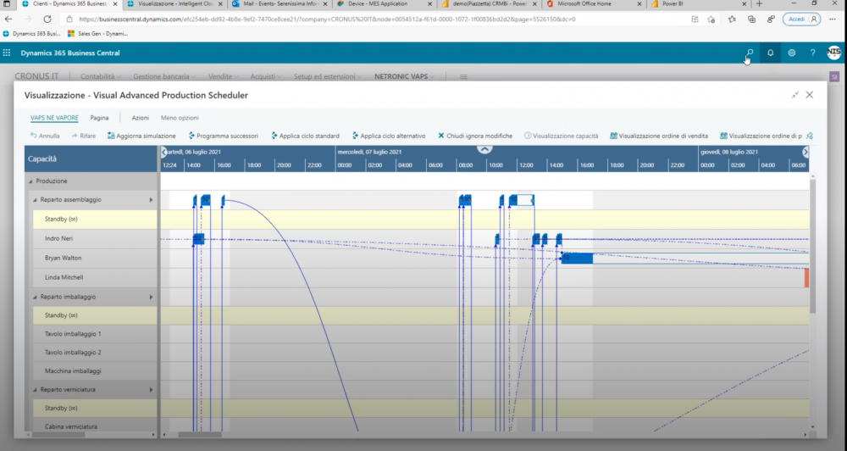This screenshot has width=847, height=451.
Task: Reload the page with browser refresh icon
Action: click(x=47, y=19)
